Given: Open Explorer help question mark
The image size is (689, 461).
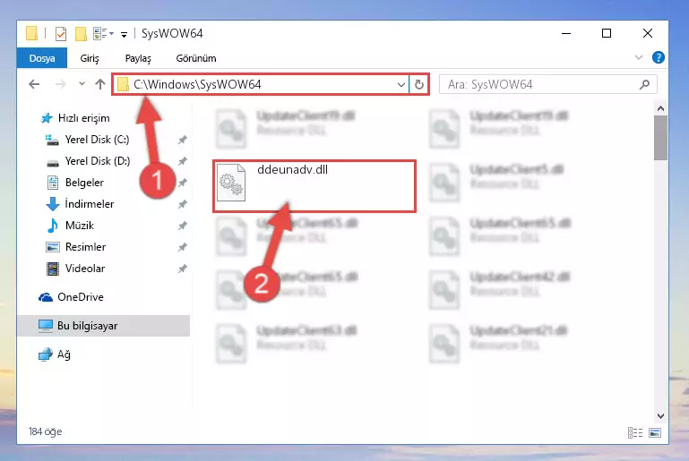Looking at the screenshot, I should pyautogui.click(x=658, y=57).
